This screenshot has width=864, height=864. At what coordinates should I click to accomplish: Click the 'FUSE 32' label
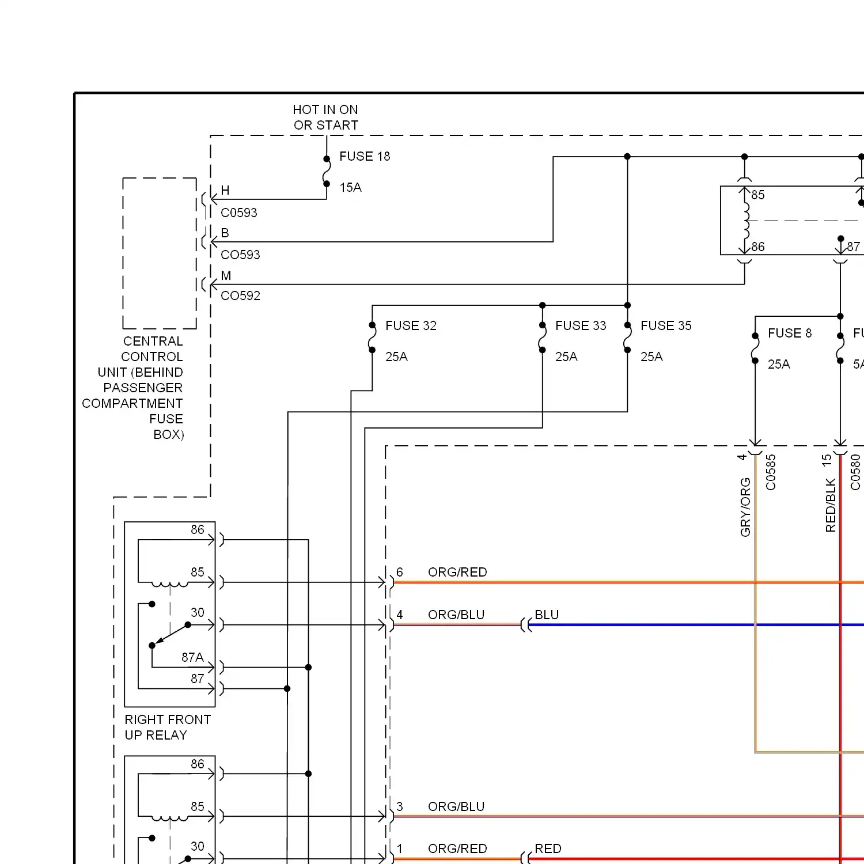(411, 326)
